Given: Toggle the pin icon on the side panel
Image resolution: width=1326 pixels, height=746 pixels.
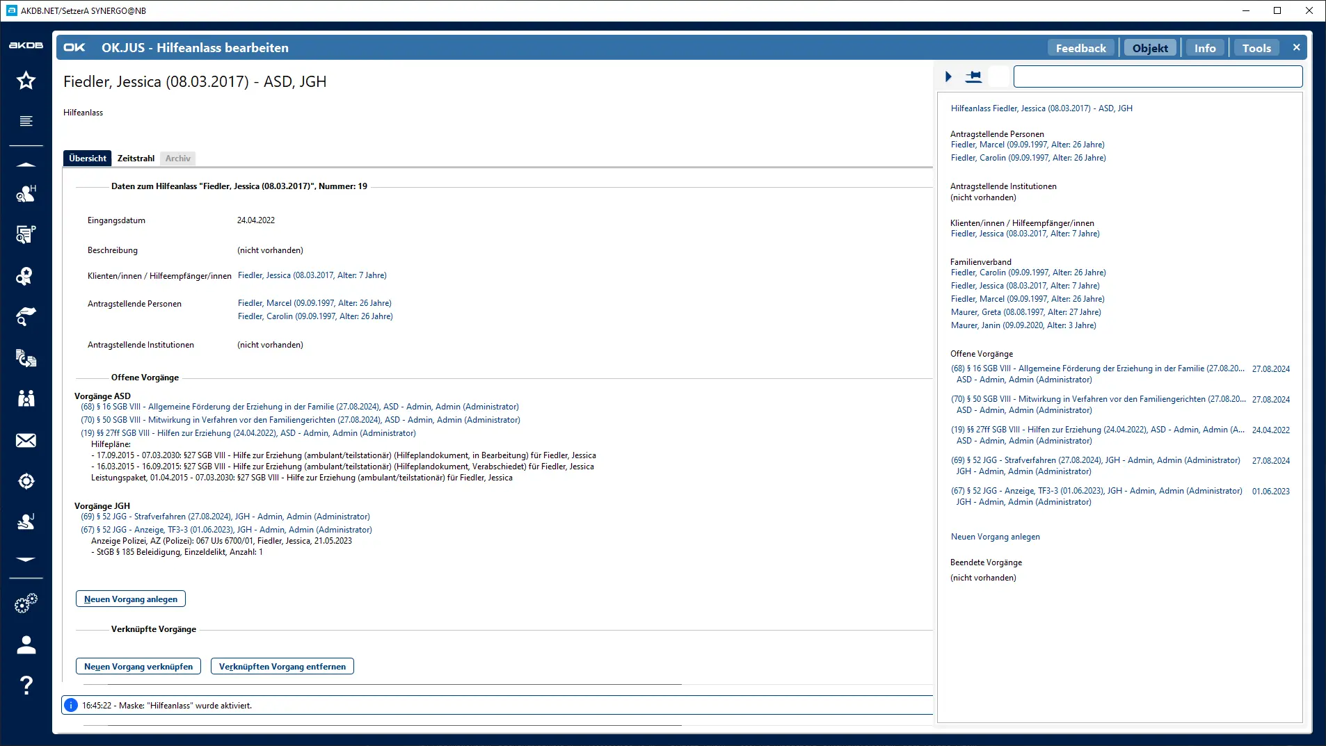Looking at the screenshot, I should coord(973,76).
